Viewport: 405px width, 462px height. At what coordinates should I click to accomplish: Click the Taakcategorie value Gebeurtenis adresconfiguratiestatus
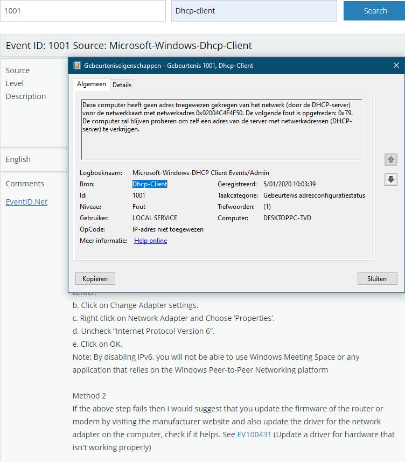[314, 195]
